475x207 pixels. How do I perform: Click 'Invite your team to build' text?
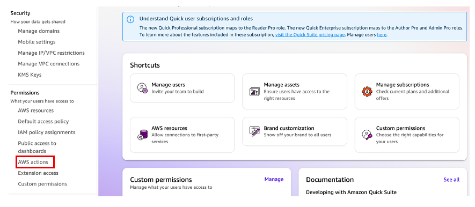(x=178, y=91)
